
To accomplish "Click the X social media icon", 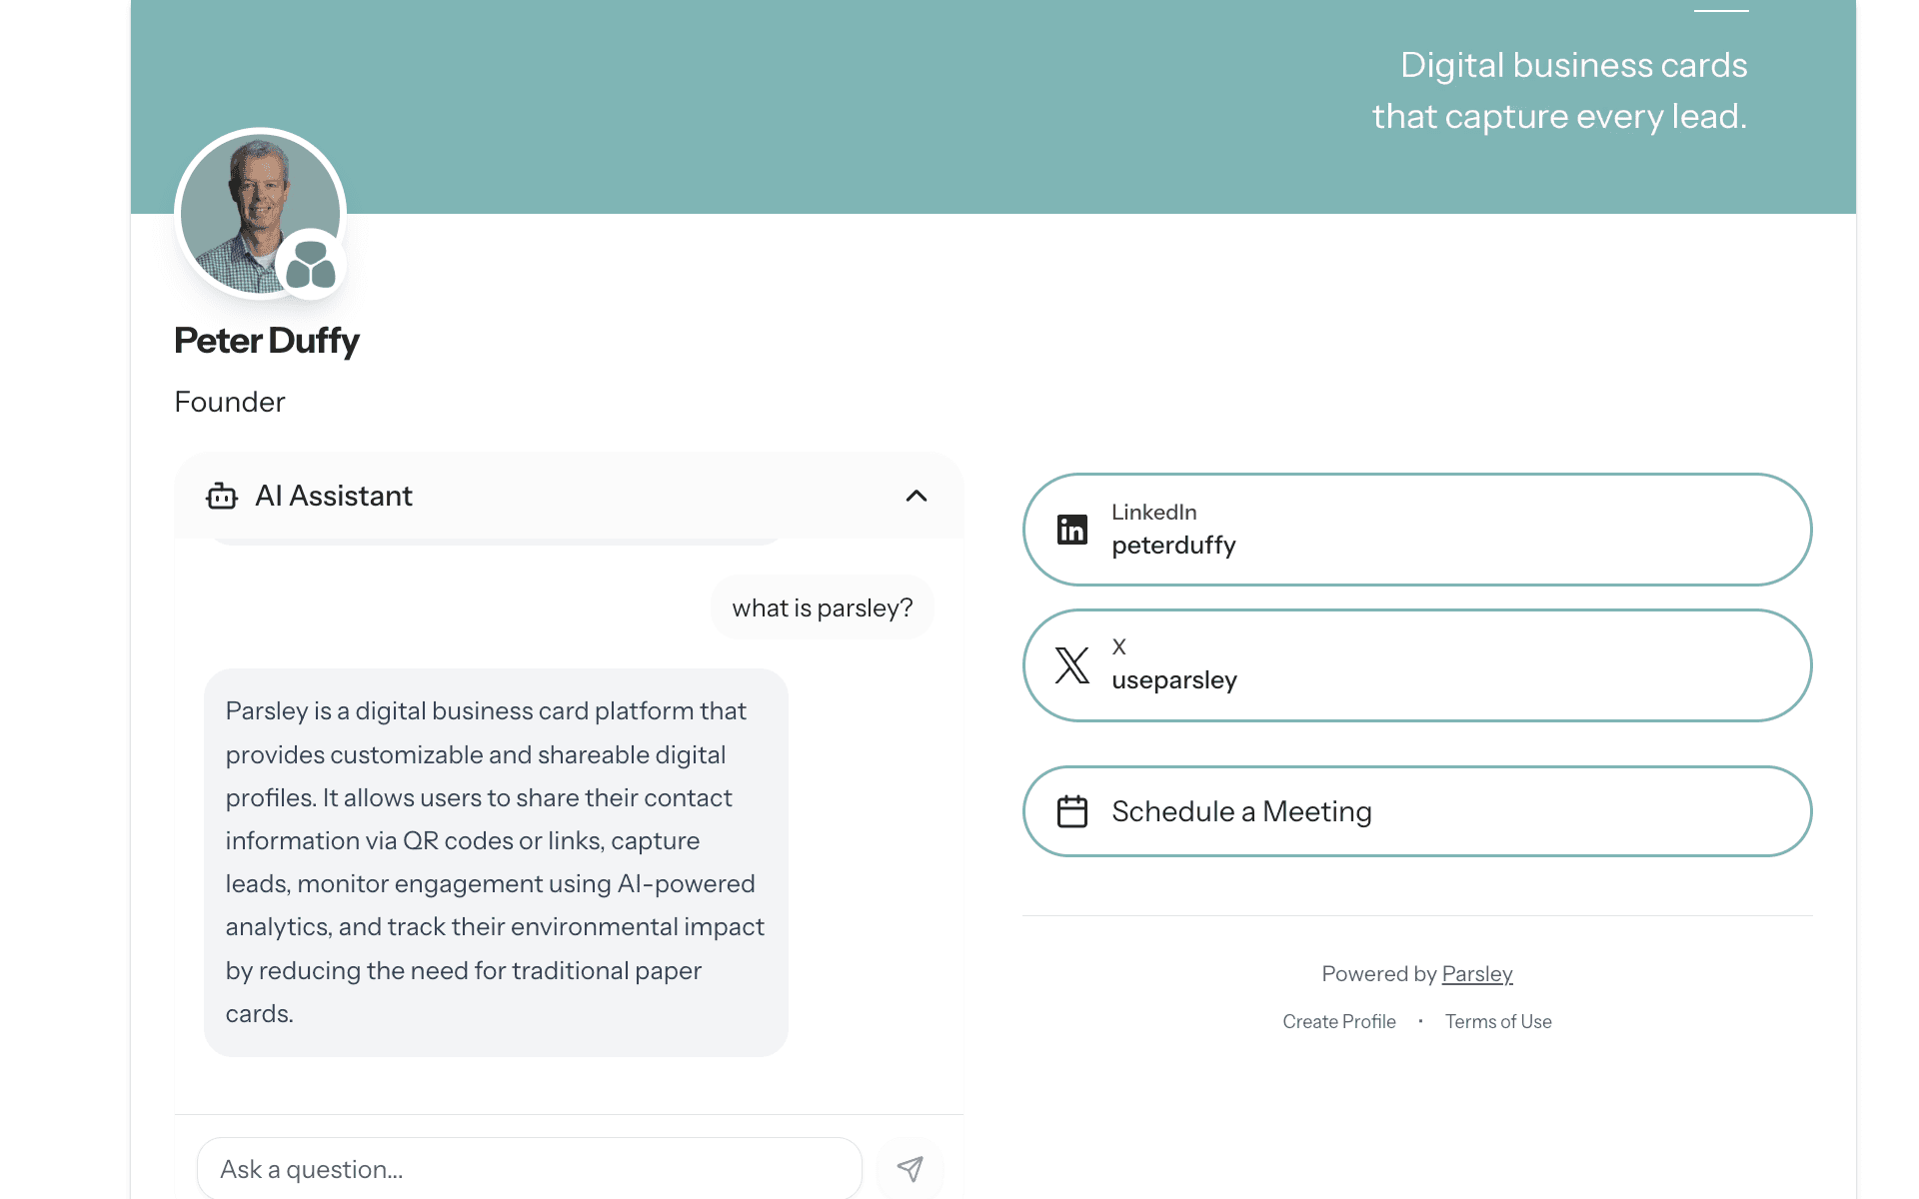I will pos(1072,665).
